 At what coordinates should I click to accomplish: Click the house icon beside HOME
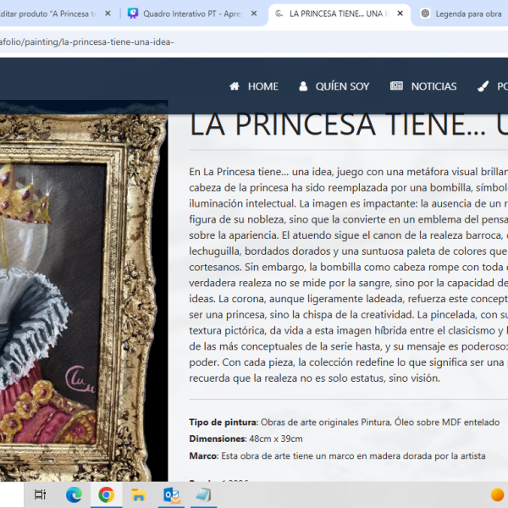pyautogui.click(x=235, y=86)
